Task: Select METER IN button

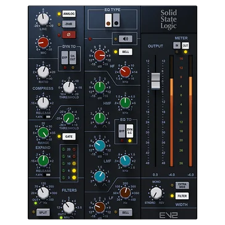Action: pos(177,46)
